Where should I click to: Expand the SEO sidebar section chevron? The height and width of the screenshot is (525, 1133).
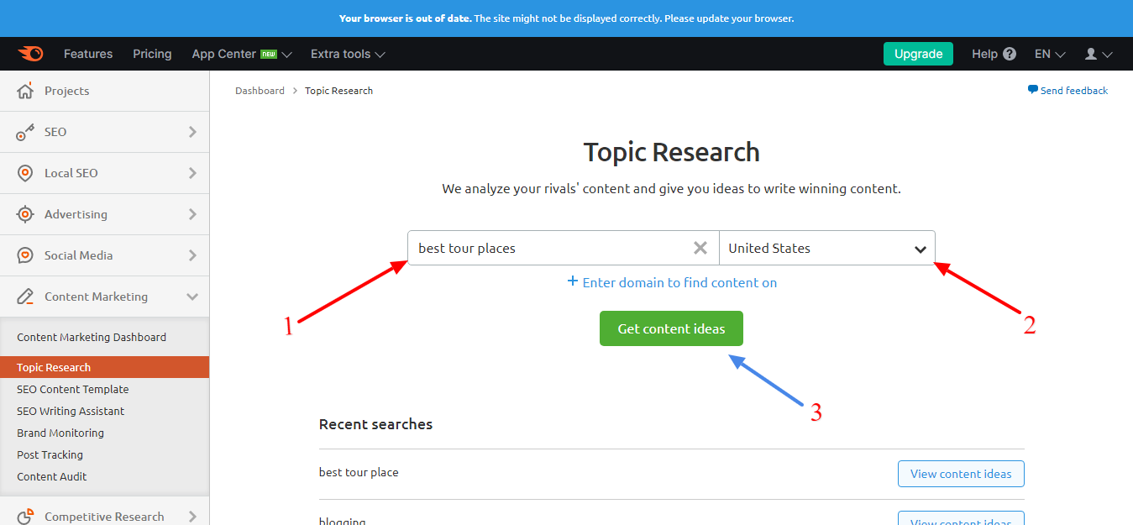click(x=192, y=132)
